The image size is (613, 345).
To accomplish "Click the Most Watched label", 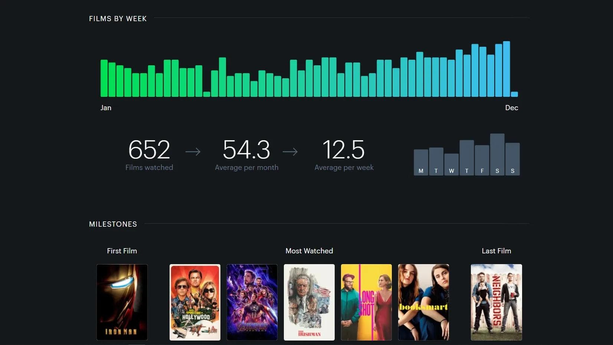I will (309, 251).
